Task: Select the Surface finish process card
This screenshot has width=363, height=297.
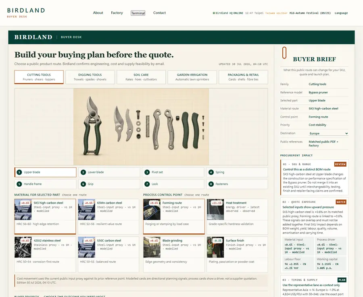Action: pos(237,254)
